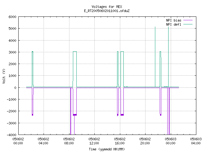202x152 pixels.
Task: Click the "NPI defl" legend label
Action: (174, 24)
